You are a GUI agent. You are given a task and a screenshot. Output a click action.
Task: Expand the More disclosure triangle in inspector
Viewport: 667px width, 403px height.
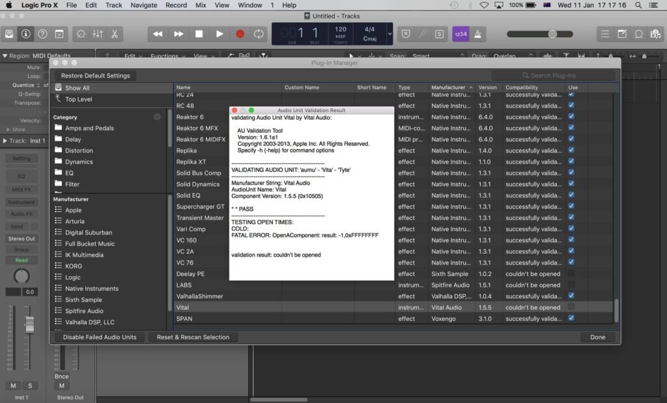[x=8, y=129]
